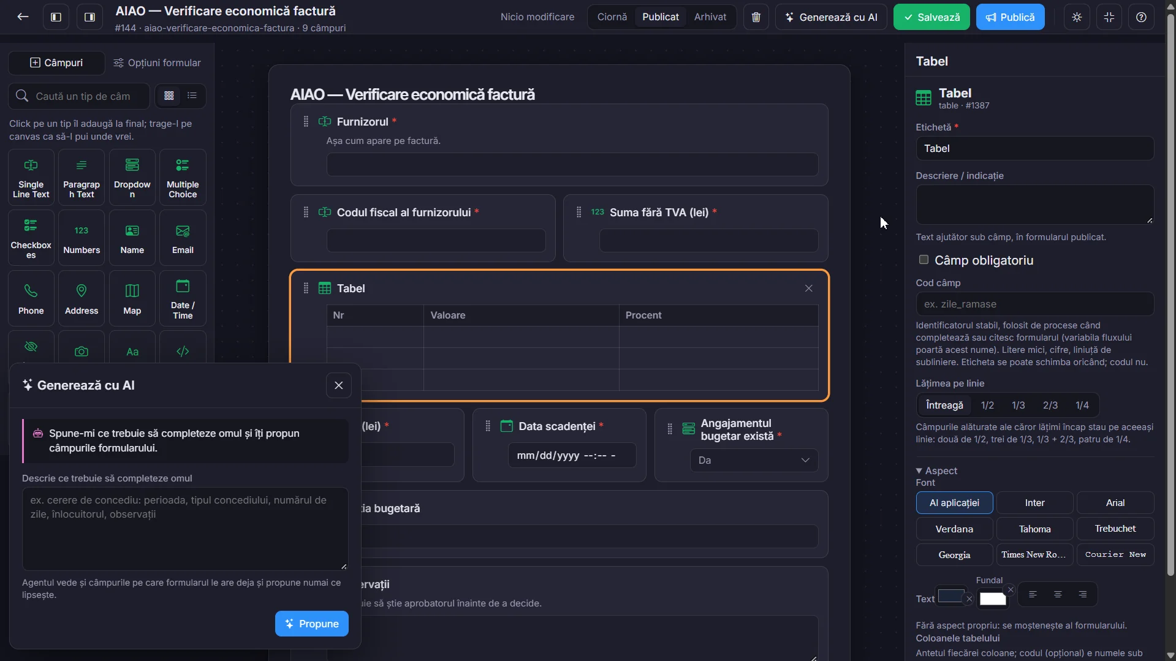Open the Câmpuri tab

[56, 62]
